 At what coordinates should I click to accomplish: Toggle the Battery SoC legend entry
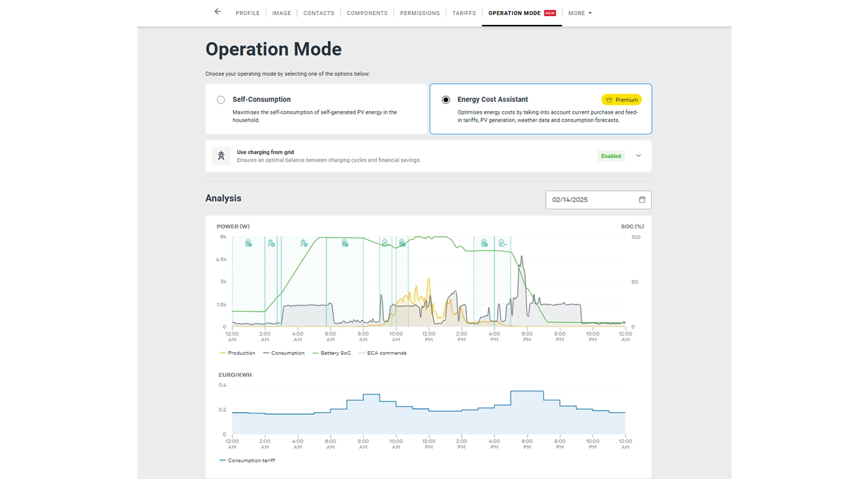click(332, 353)
